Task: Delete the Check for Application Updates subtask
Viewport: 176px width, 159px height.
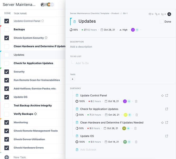Action: click(x=137, y=115)
